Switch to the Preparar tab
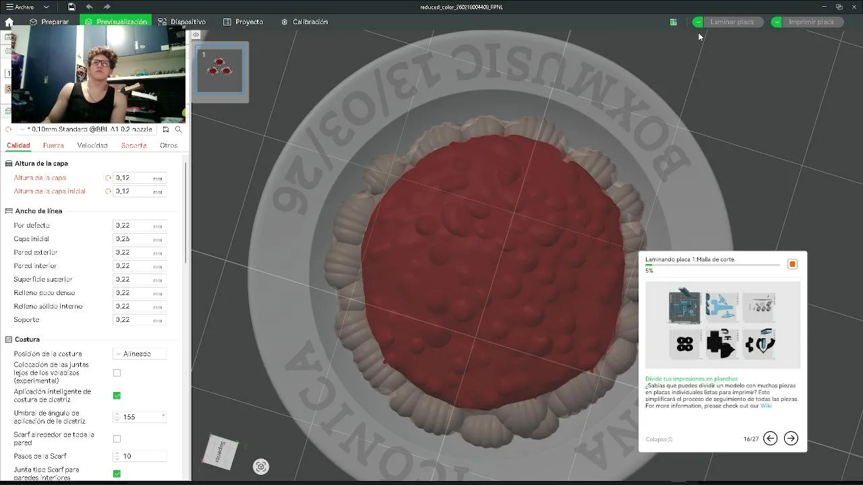Screen dimensions: 863x485 pyautogui.click(x=49, y=22)
